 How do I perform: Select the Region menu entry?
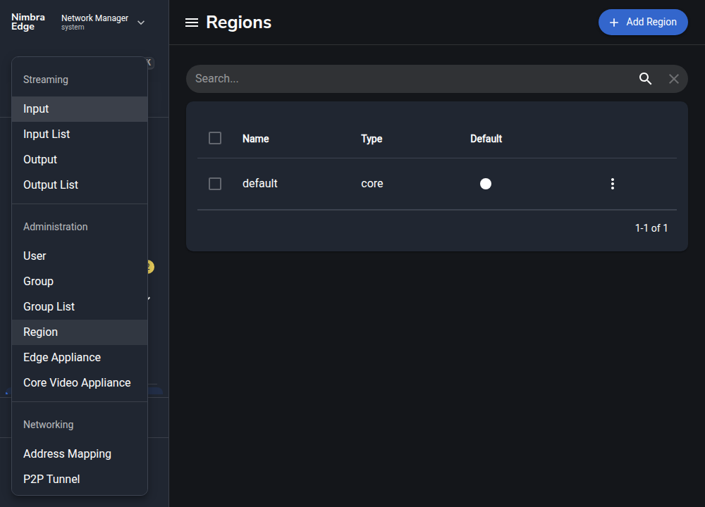(80, 332)
